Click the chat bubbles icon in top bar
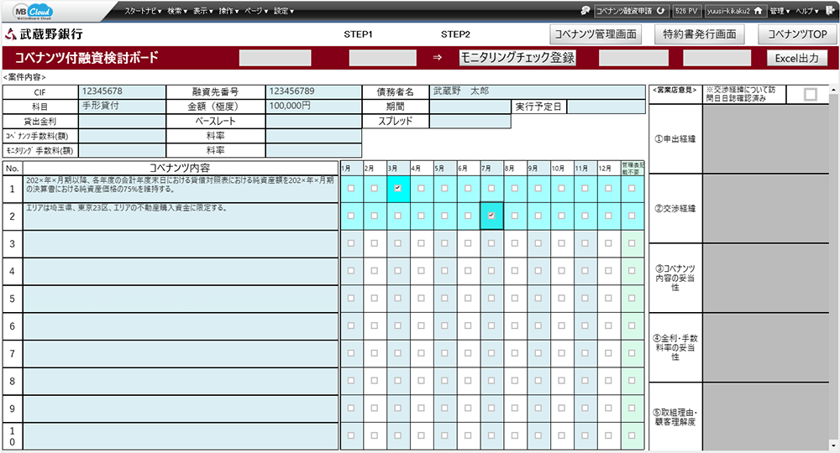 [x=585, y=12]
